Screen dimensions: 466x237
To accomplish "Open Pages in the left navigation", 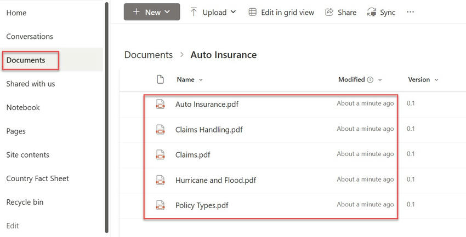I will coord(16,131).
